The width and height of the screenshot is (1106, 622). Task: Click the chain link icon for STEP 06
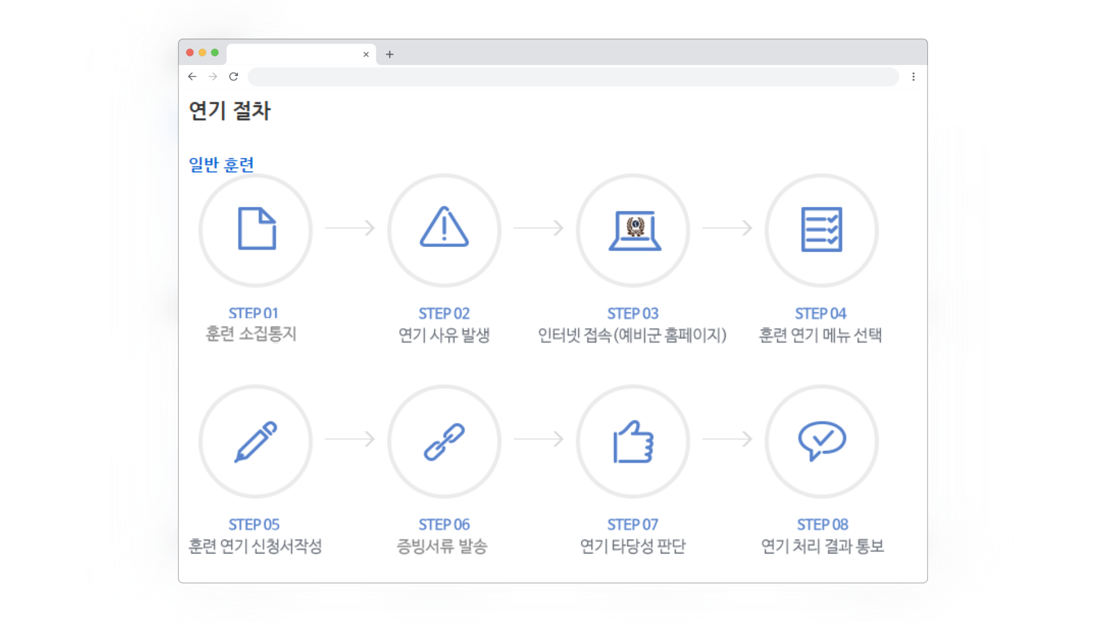pos(444,442)
